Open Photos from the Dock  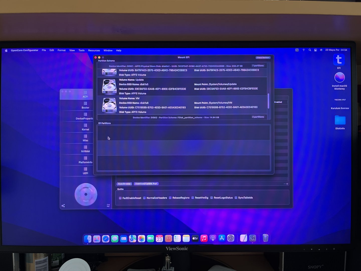point(141,239)
